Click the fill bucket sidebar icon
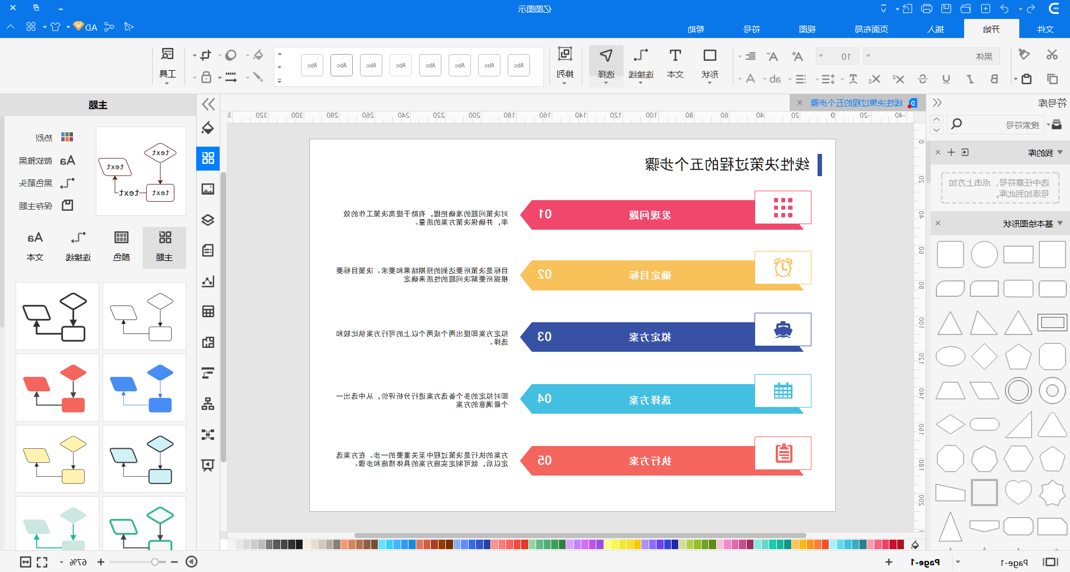 tap(208, 128)
